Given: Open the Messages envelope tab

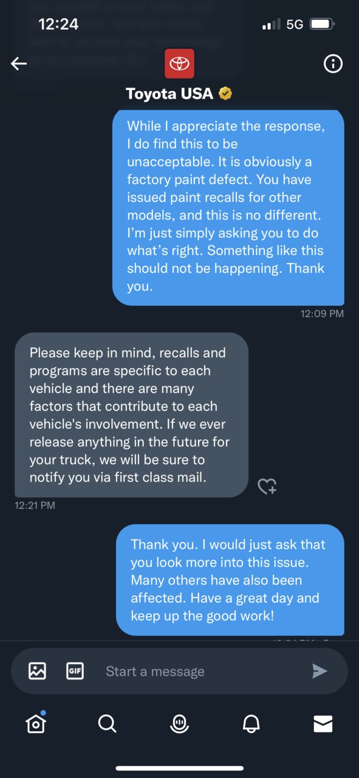Looking at the screenshot, I should [323, 723].
